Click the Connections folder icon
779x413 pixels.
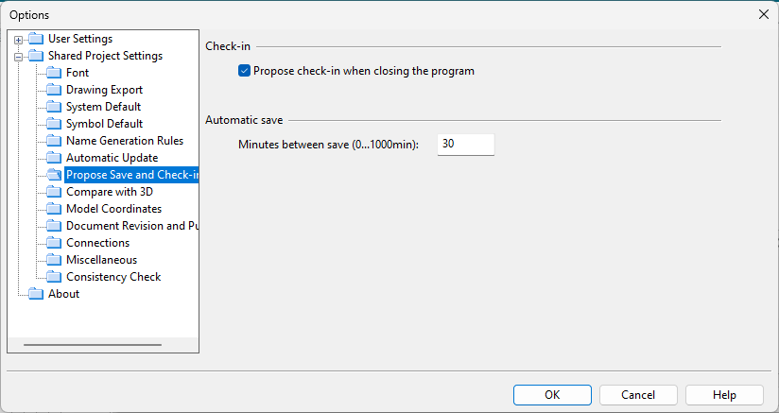point(55,243)
